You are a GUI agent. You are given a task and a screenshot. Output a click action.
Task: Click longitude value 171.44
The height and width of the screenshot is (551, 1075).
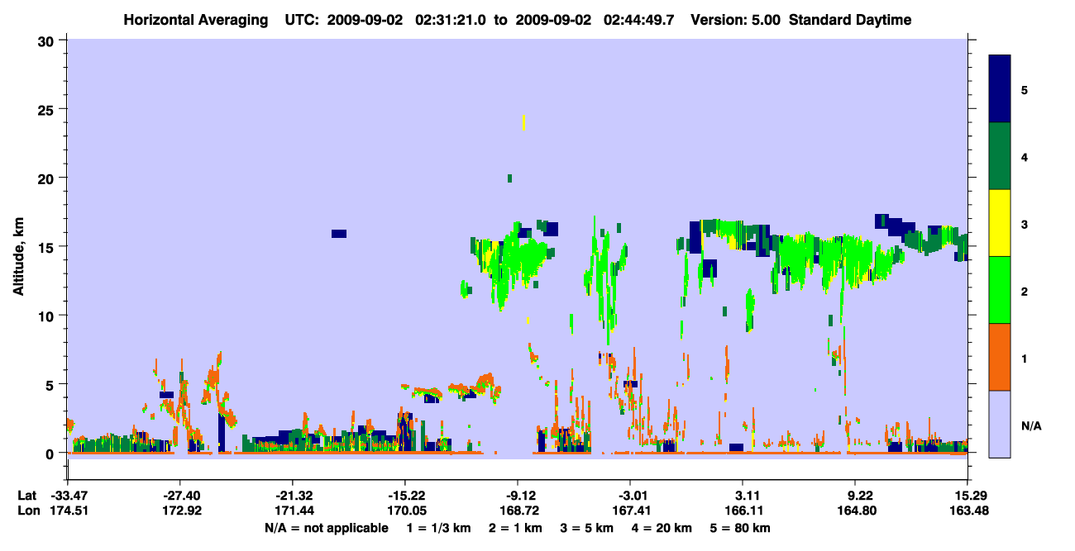click(x=293, y=511)
